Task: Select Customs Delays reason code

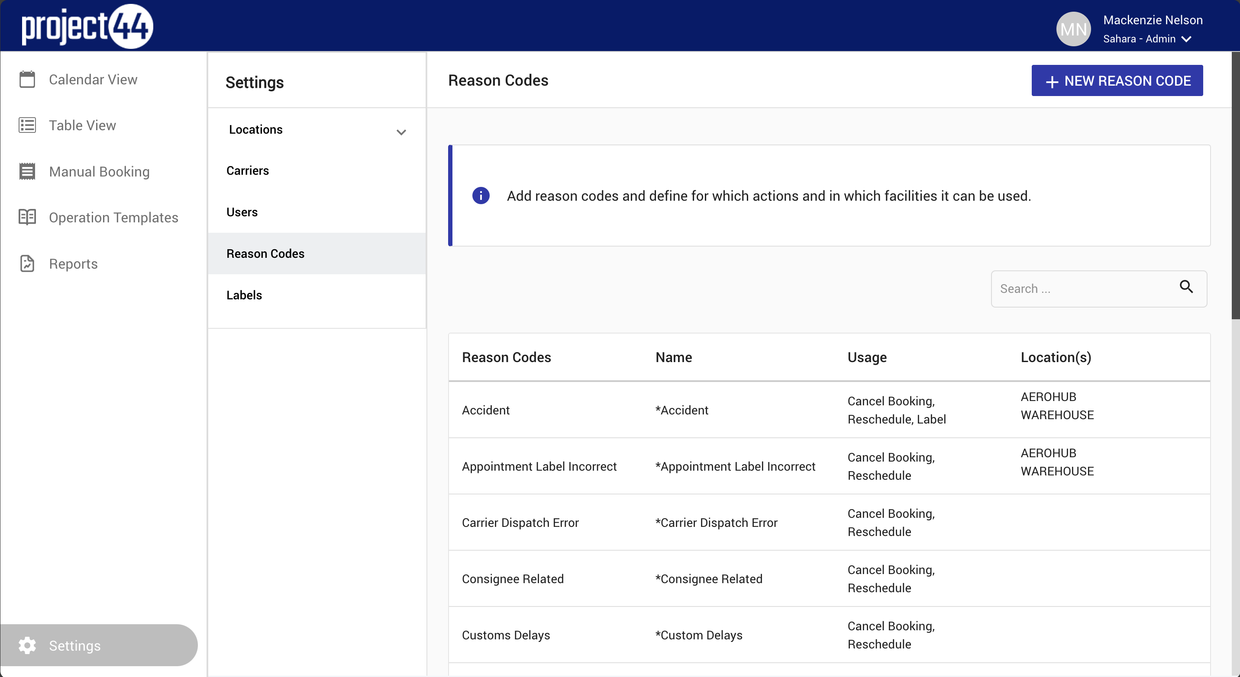Action: [505, 635]
